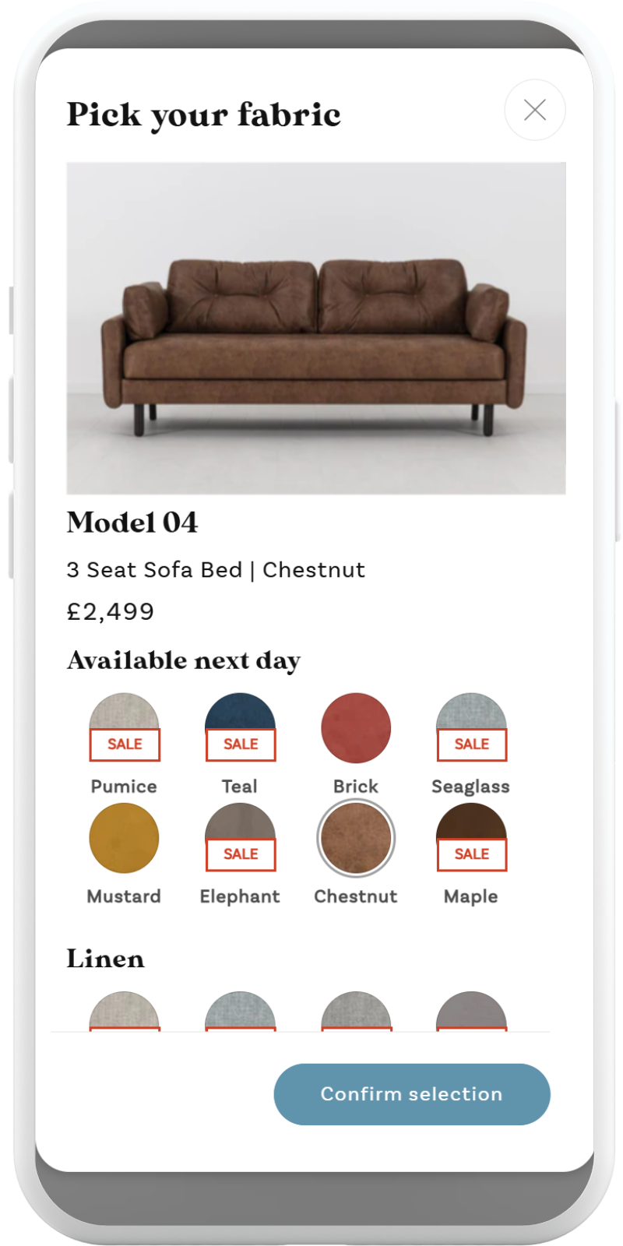Select the Elephant grey swatch

pos(240,838)
